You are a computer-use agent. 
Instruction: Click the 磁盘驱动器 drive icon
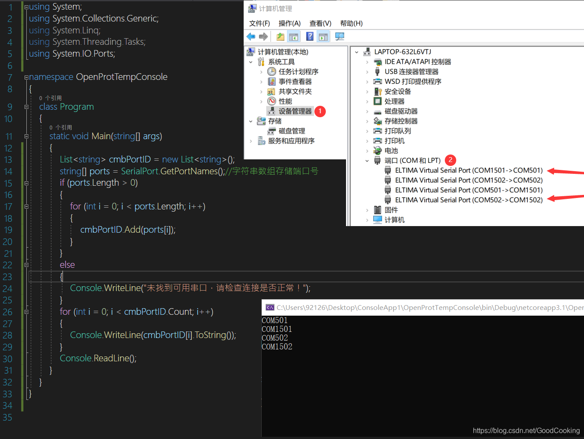click(378, 112)
